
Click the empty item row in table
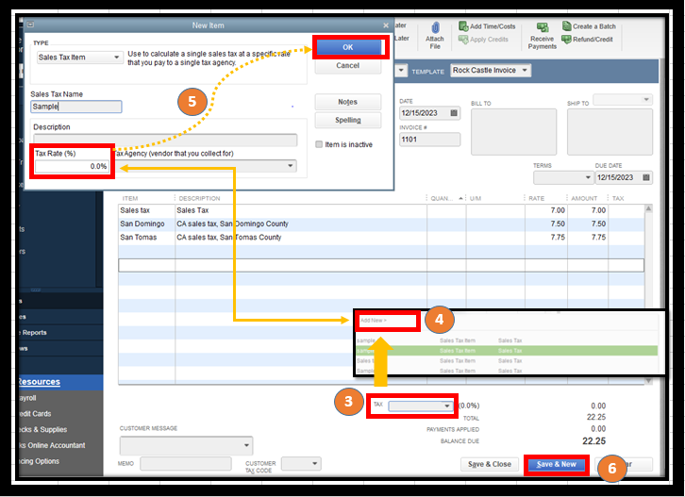tap(381, 266)
